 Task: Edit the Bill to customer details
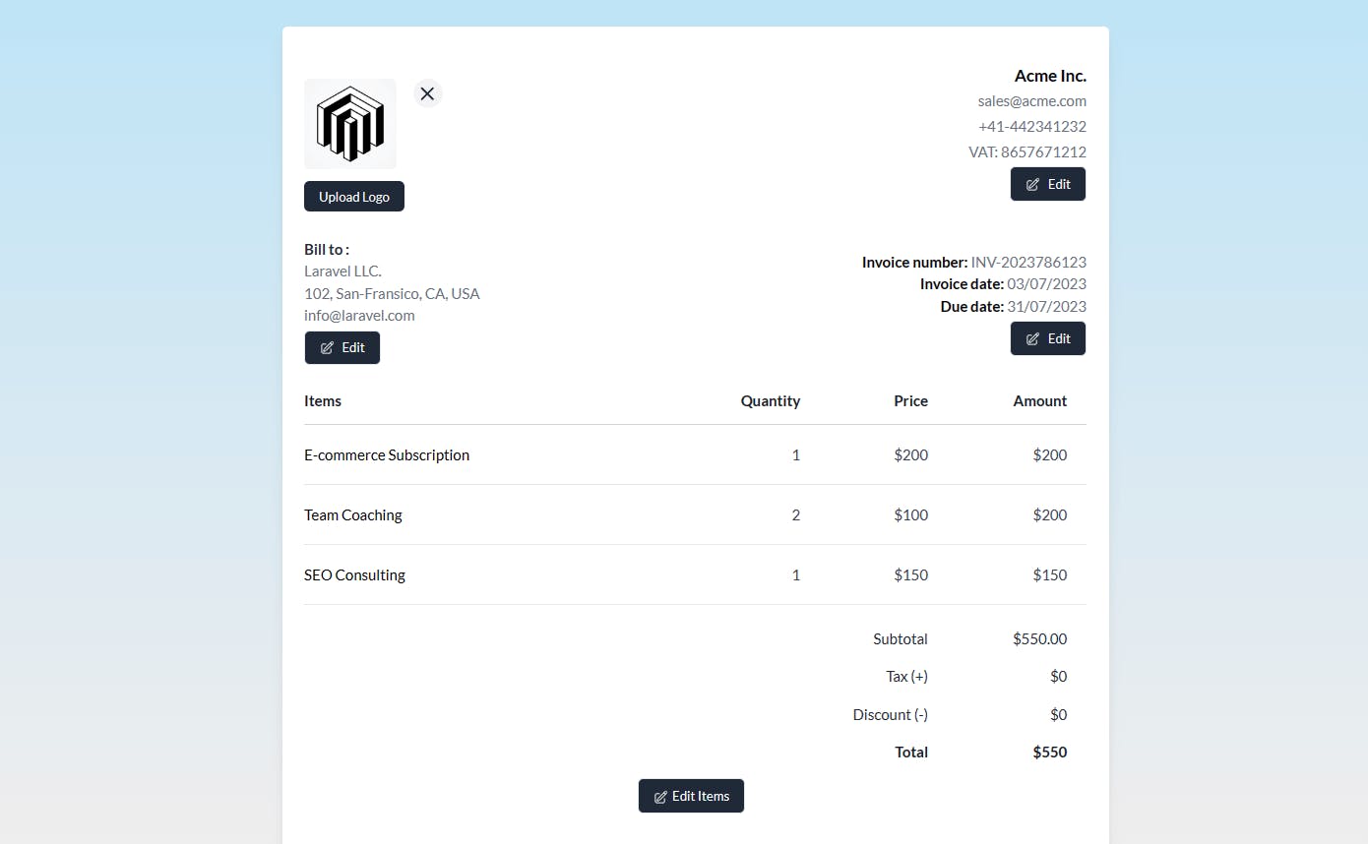point(342,347)
